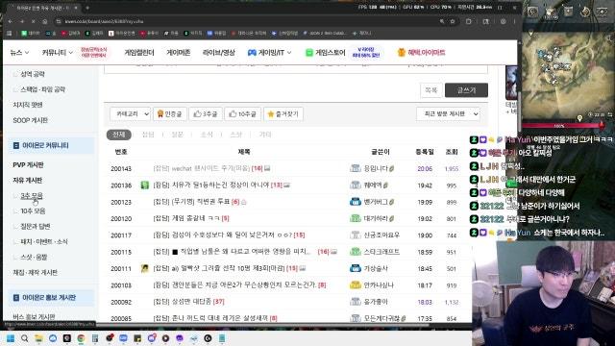Open the 카테고리 dropdown

coord(131,113)
